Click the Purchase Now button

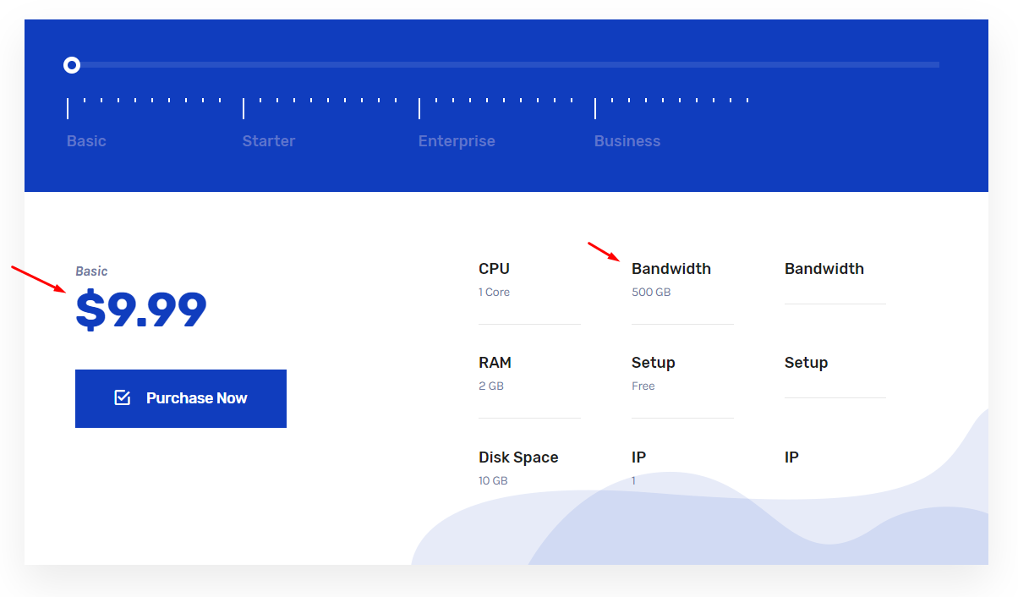click(181, 398)
